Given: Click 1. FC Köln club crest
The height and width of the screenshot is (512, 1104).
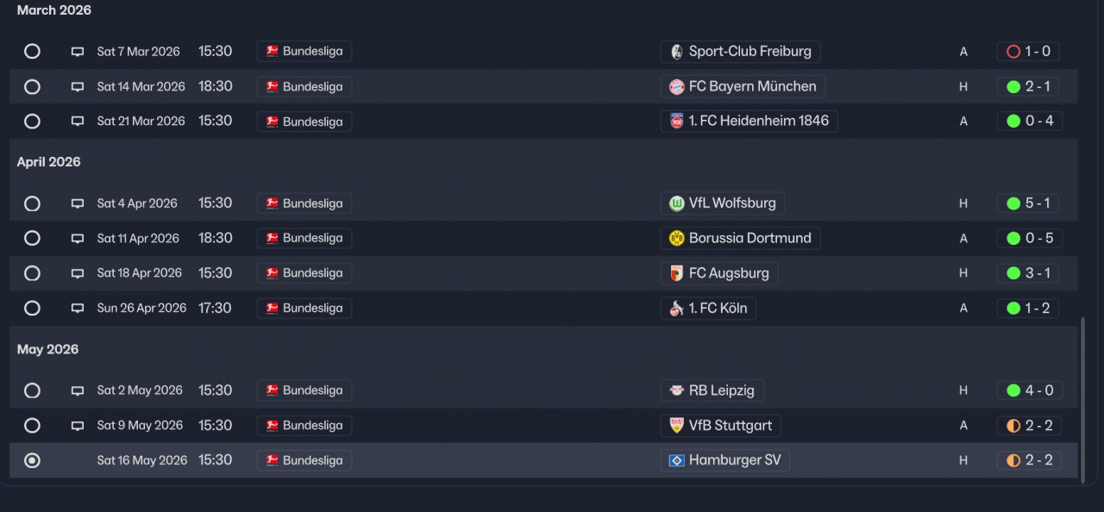Looking at the screenshot, I should [677, 309].
